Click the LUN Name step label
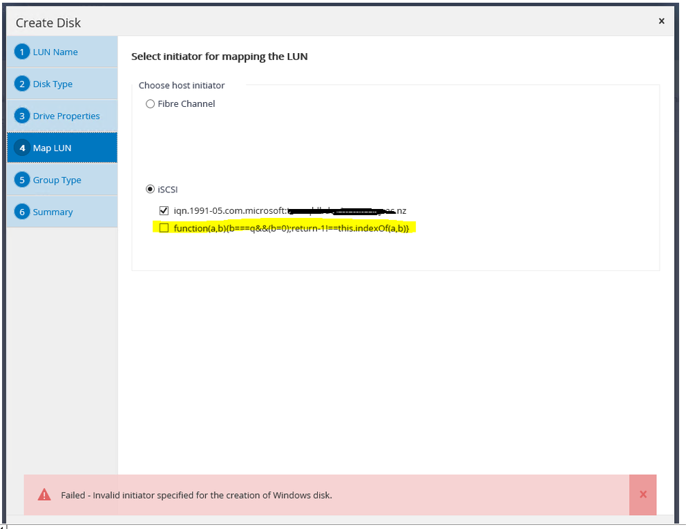The width and height of the screenshot is (690, 529). point(56,52)
